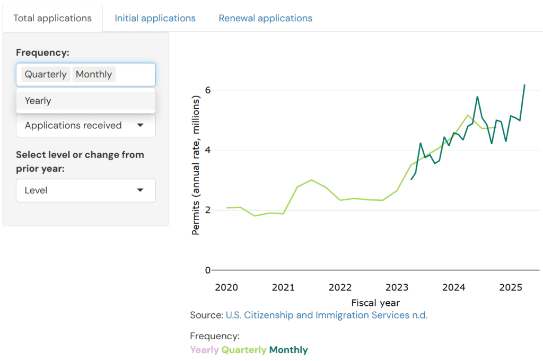Click the 2020 x-axis label
This screenshot has width=543, height=361.
[x=226, y=287]
